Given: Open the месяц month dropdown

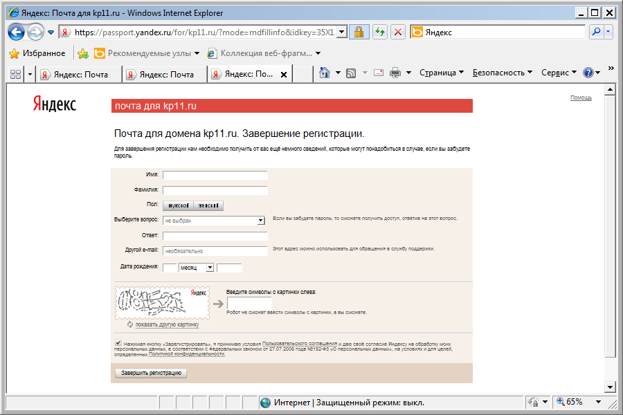Looking at the screenshot, I should click(197, 268).
